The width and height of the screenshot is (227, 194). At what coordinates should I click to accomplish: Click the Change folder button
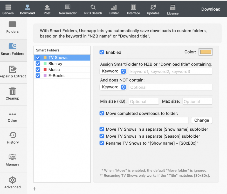202,120
